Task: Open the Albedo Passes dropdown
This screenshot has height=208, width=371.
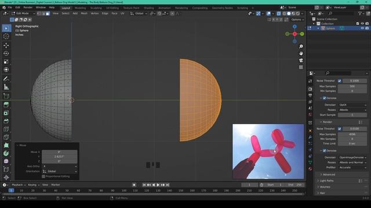Action: coord(352,110)
